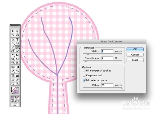The height and width of the screenshot is (114, 159).
Task: Select the Blob Brush tool
Action: [x=13, y=51]
